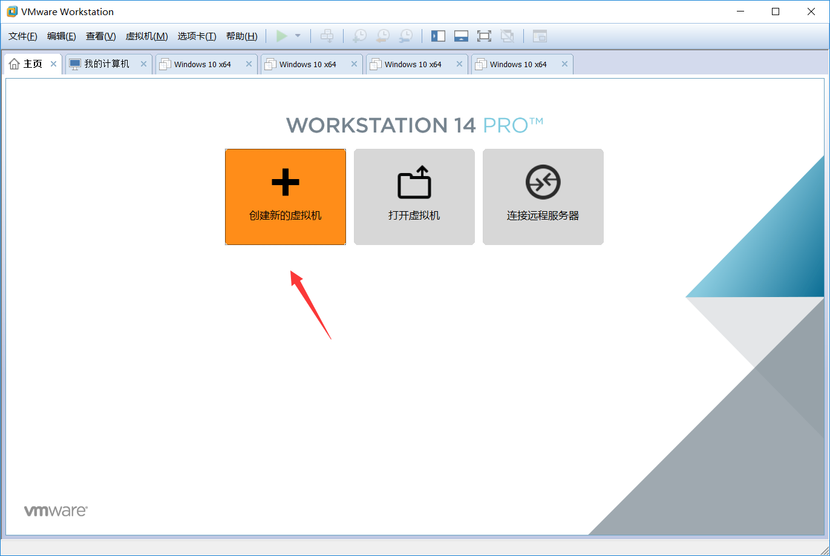The height and width of the screenshot is (556, 830).
Task: Click the take snapshot toolbar icon
Action: tap(359, 36)
